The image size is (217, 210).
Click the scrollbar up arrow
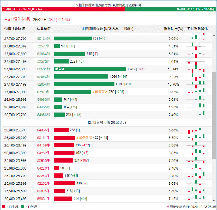point(214,35)
